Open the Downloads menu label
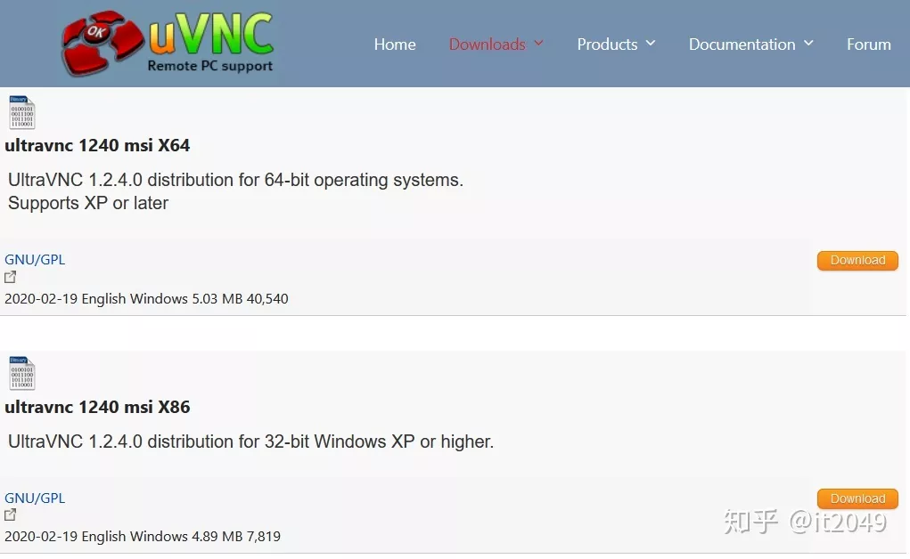 click(x=487, y=45)
